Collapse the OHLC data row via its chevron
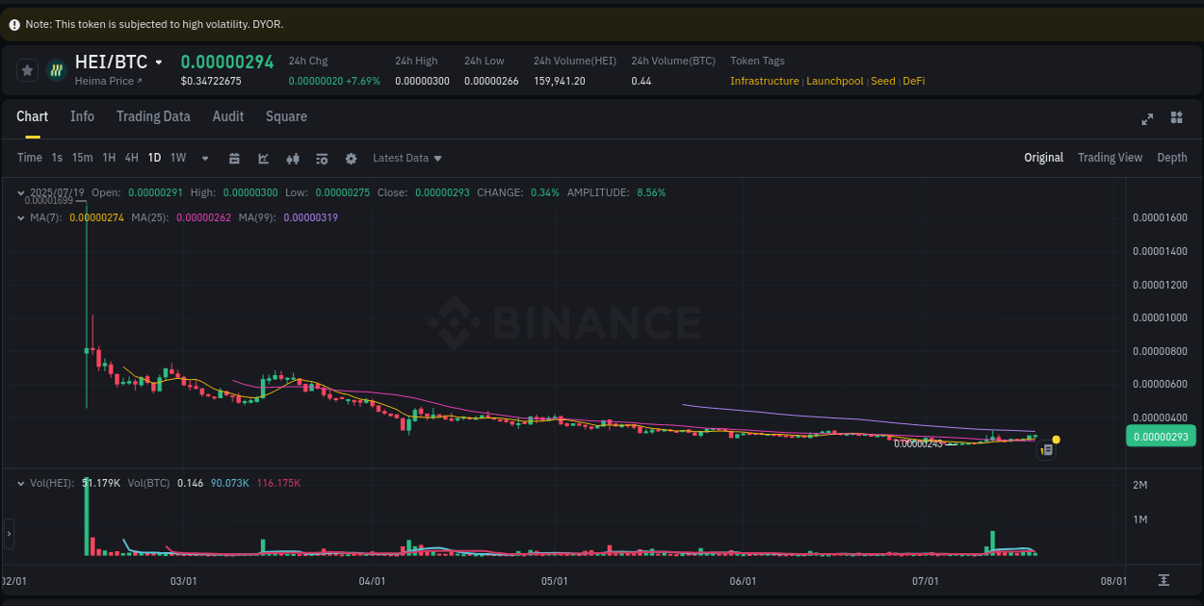1204x606 pixels. click(x=20, y=192)
